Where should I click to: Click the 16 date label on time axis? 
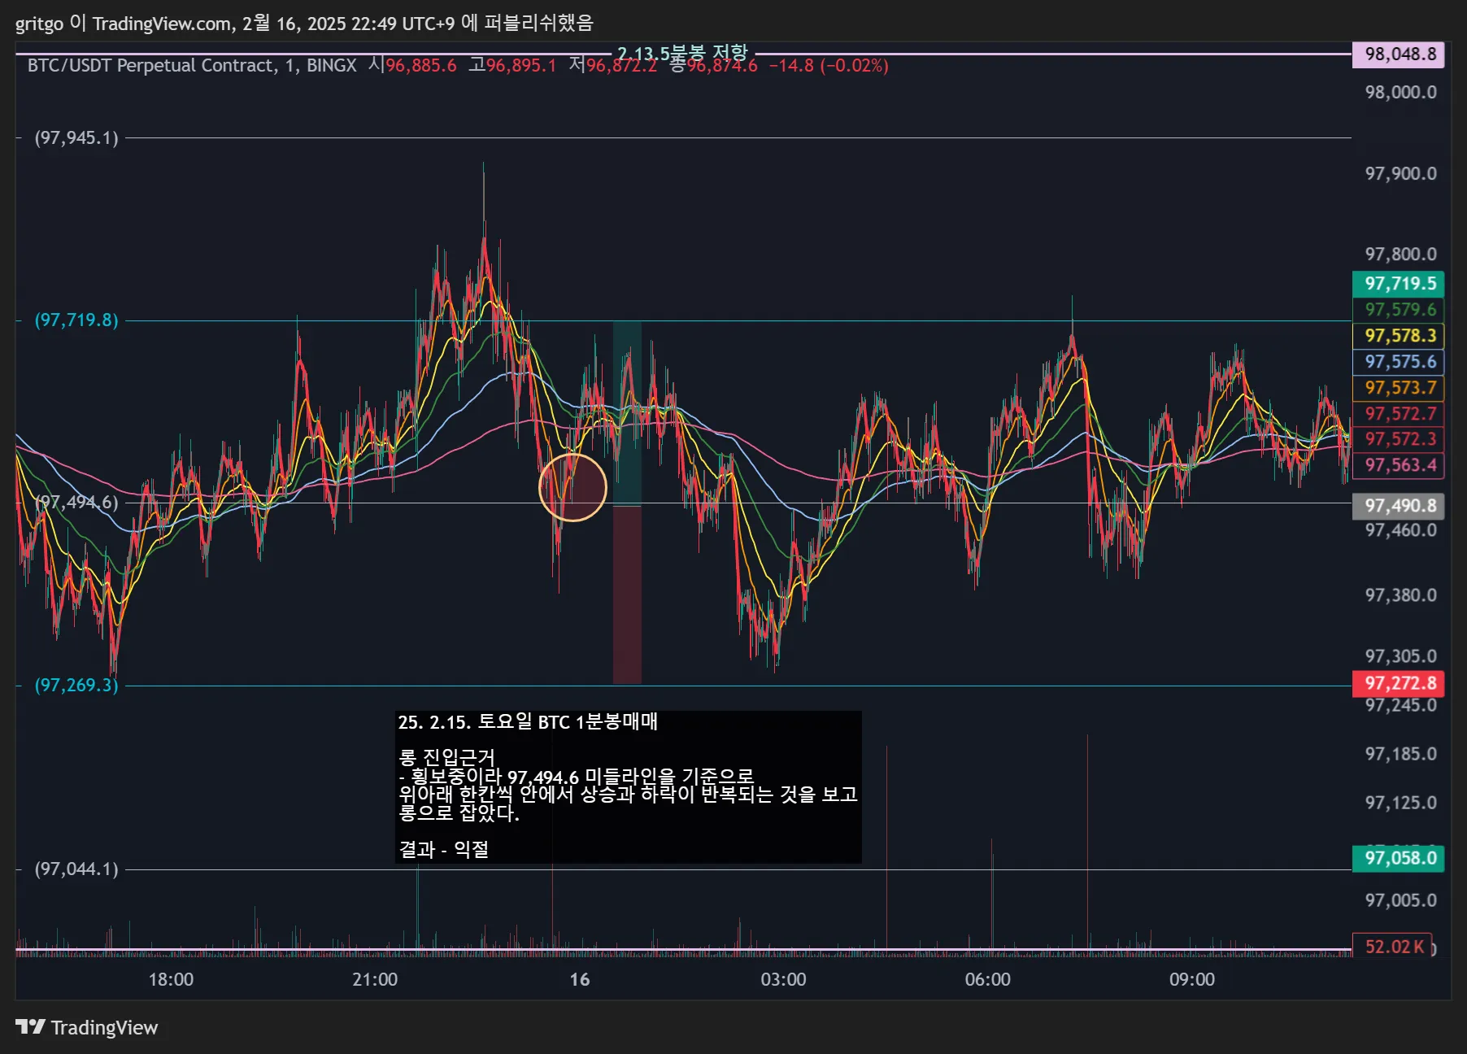579,979
